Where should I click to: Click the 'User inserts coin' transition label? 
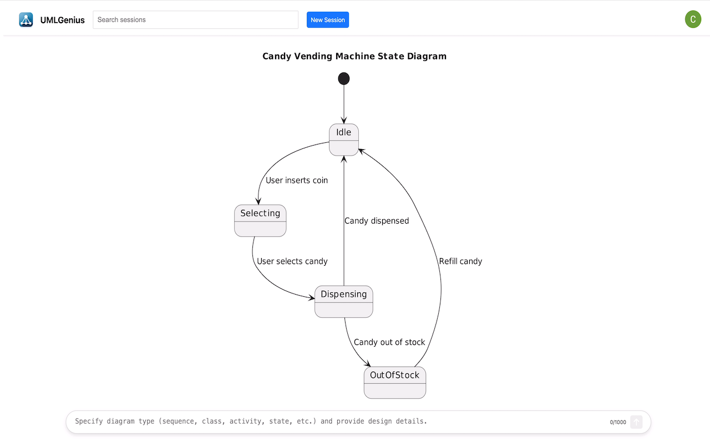point(297,181)
